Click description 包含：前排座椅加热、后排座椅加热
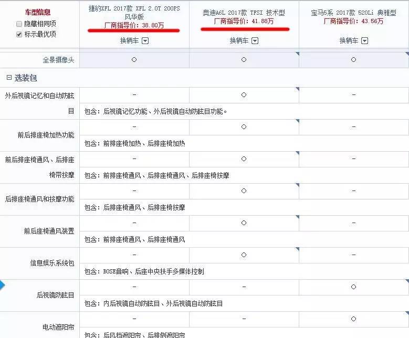Viewport: 409px width, 338px height. point(134,143)
